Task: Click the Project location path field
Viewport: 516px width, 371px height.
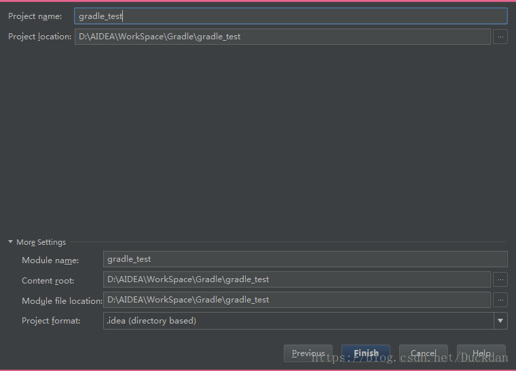Action: pos(282,37)
